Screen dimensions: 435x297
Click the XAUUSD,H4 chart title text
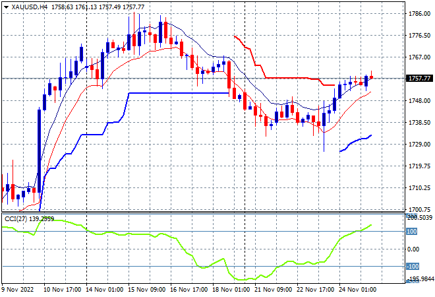tap(30, 7)
